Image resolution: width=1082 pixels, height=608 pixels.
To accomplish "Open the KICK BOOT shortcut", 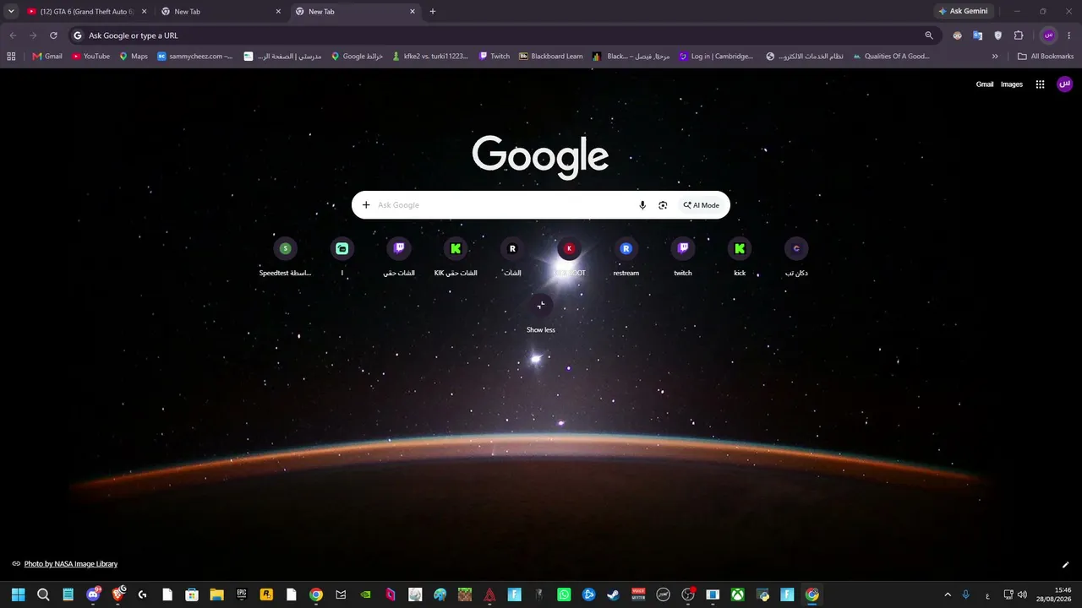I will (x=570, y=257).
